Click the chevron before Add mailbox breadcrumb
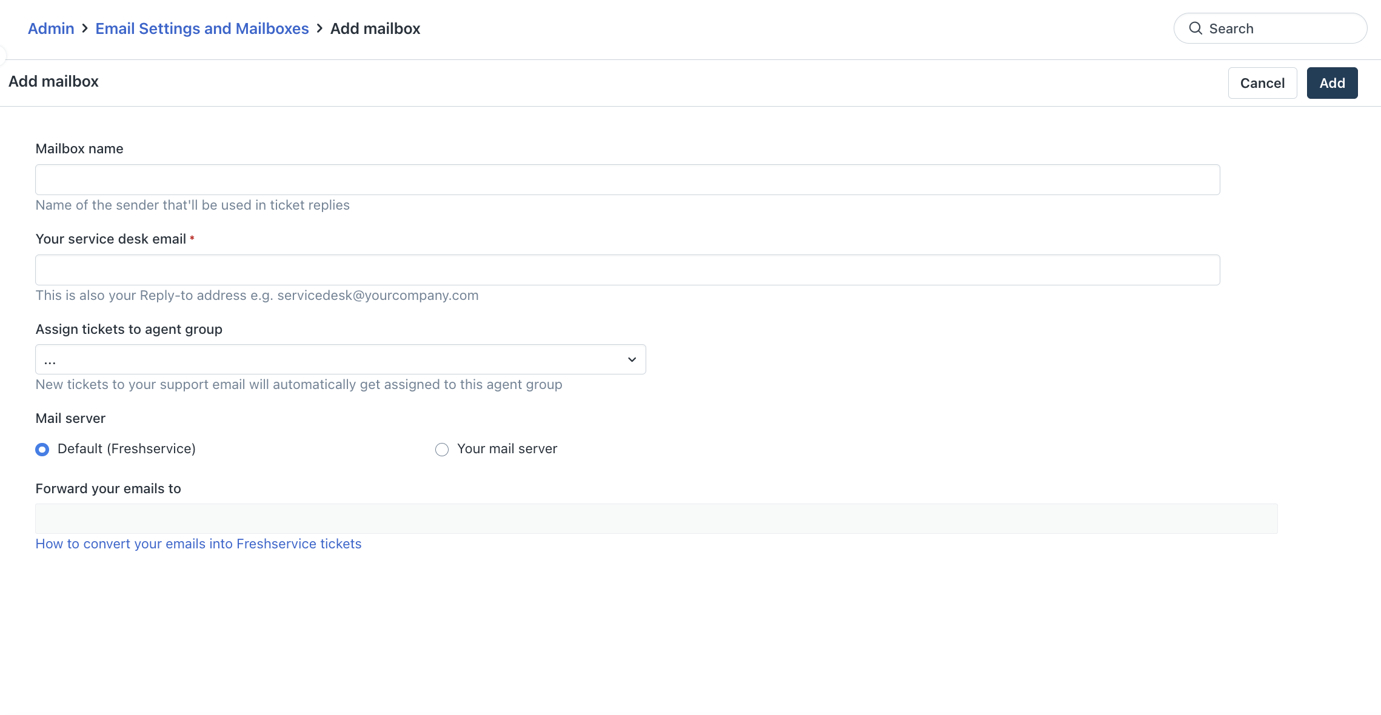This screenshot has width=1381, height=715. [x=319, y=28]
